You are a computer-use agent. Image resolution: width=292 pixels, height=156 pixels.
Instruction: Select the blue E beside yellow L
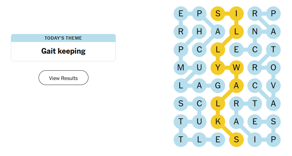click(236, 50)
